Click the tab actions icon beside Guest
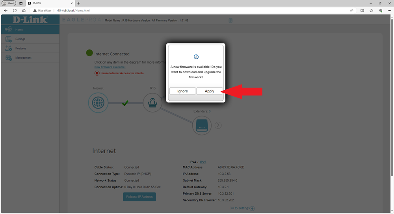This screenshot has height=214, width=394. coord(21,3)
